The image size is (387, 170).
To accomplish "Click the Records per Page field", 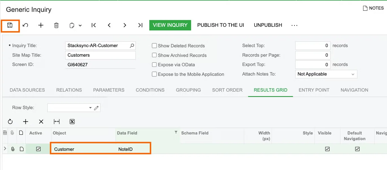I will 313,55.
